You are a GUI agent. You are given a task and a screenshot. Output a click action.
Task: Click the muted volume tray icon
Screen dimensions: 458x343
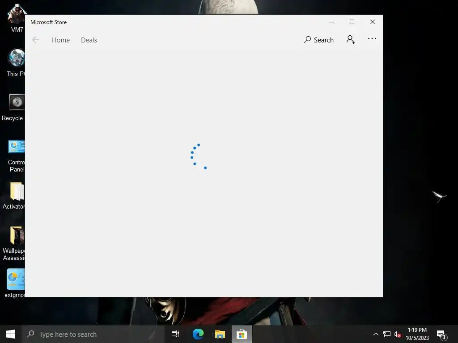coord(397,334)
